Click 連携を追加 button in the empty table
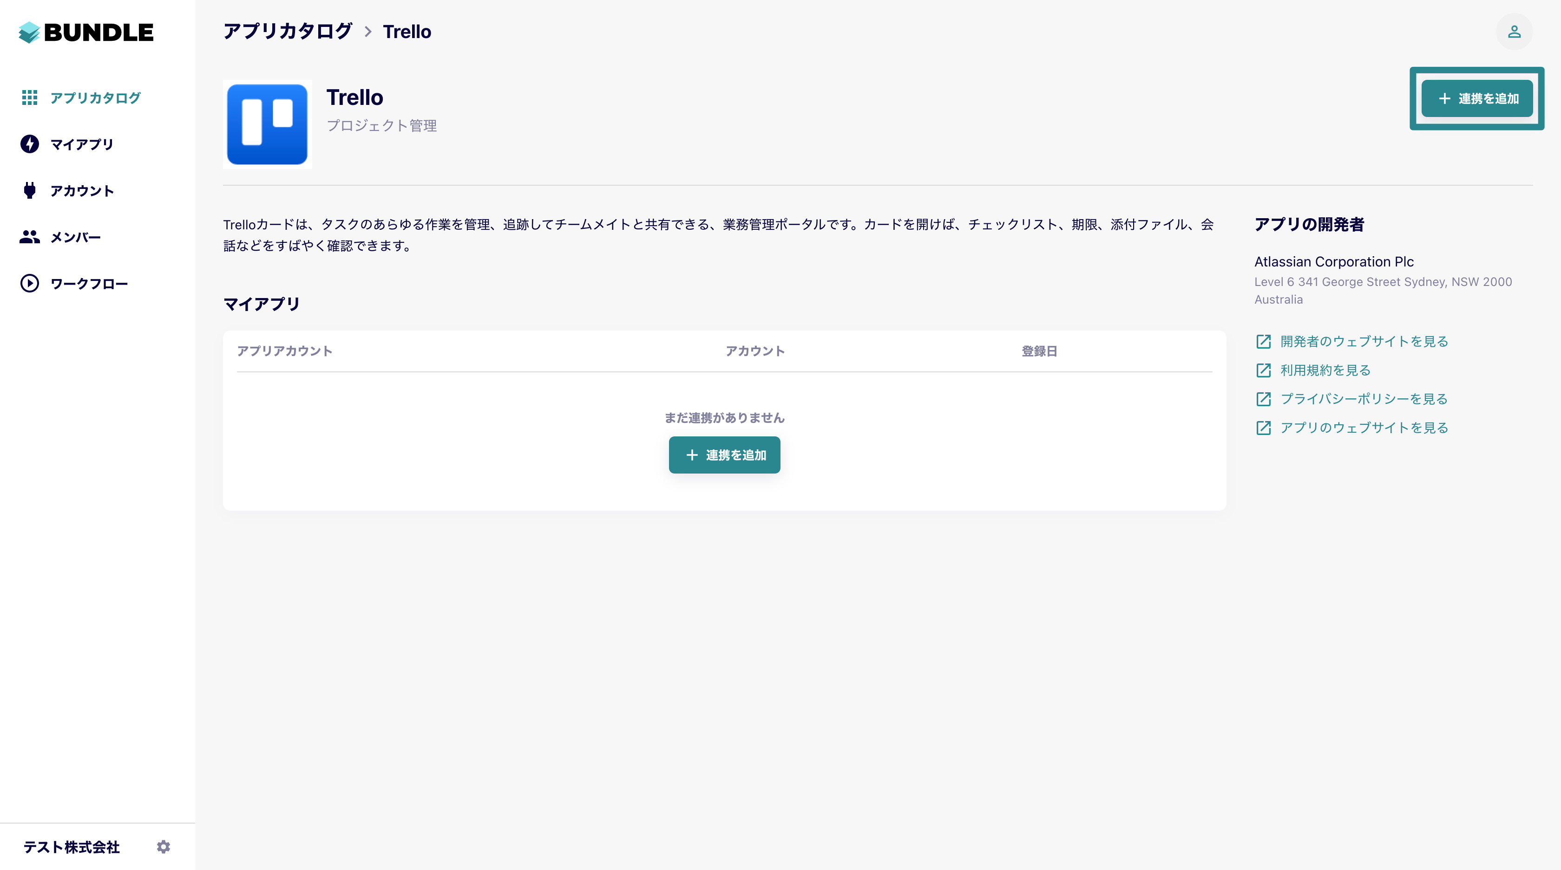 (x=724, y=454)
